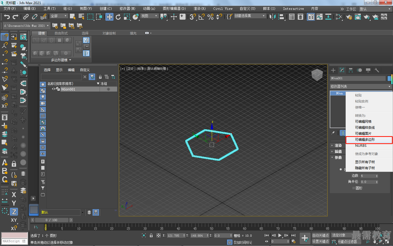Open Select by Name list icon
The width and height of the screenshot is (393, 246).
[81, 17]
